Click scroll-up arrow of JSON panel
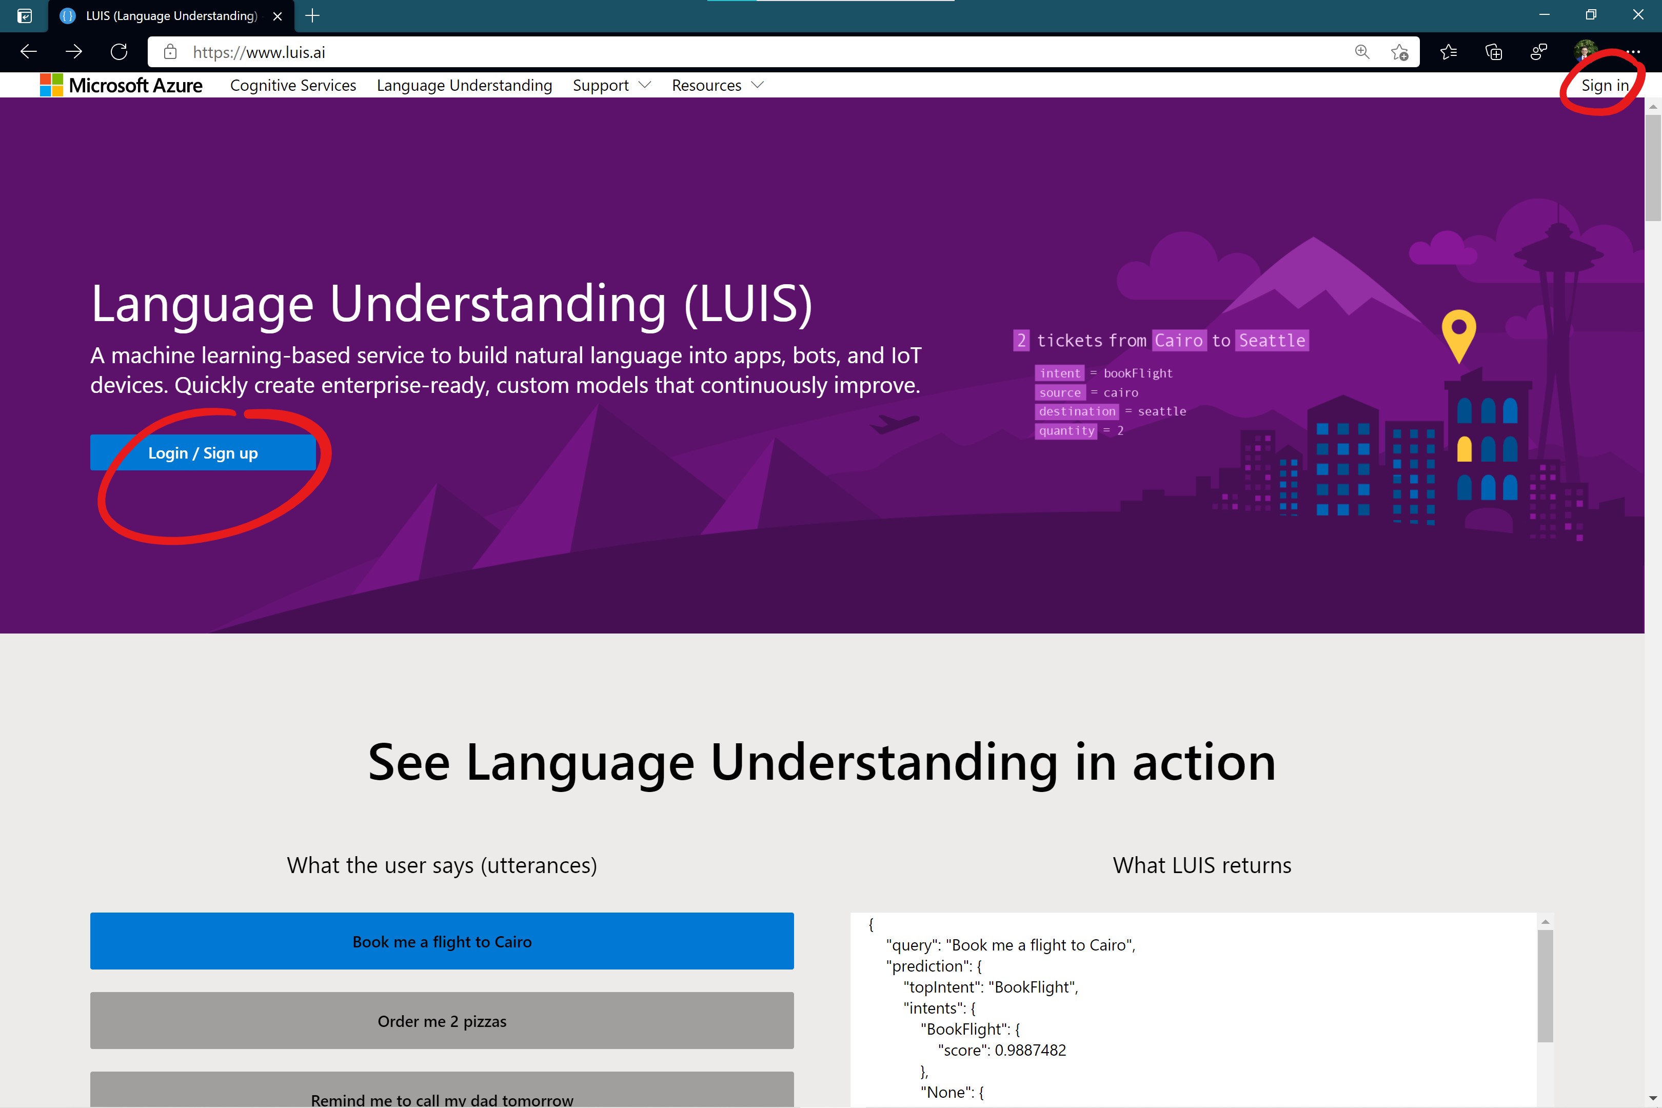 1546,921
